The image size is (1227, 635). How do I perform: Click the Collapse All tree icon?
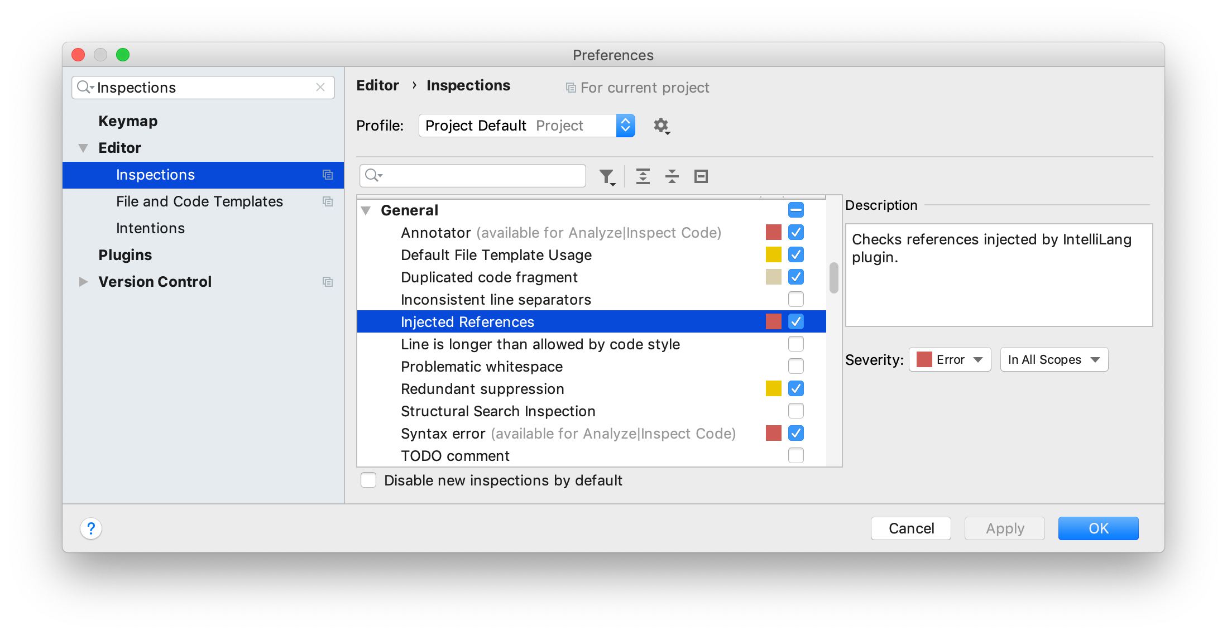pos(672,176)
